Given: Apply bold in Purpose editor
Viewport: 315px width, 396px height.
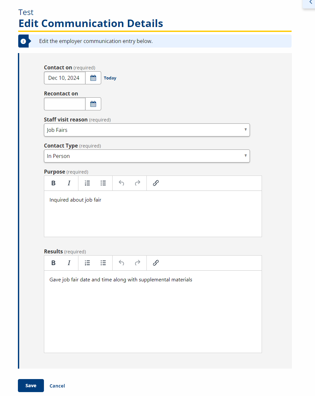Looking at the screenshot, I should tap(53, 183).
